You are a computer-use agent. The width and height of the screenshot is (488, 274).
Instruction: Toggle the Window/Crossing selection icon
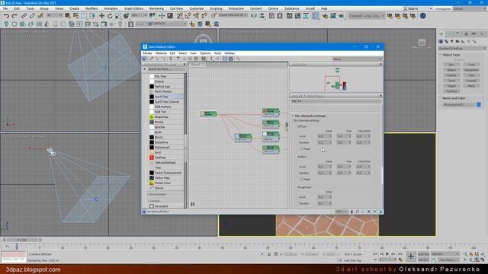(93, 15)
